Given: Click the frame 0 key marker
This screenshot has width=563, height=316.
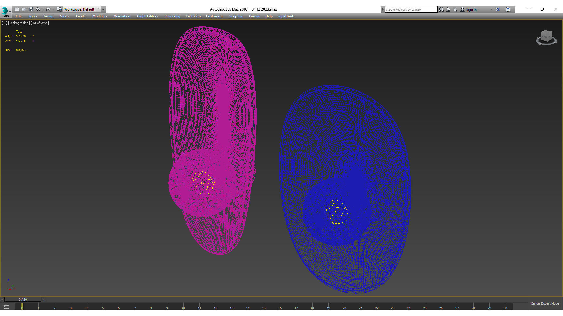Looking at the screenshot, I should coord(22,307).
